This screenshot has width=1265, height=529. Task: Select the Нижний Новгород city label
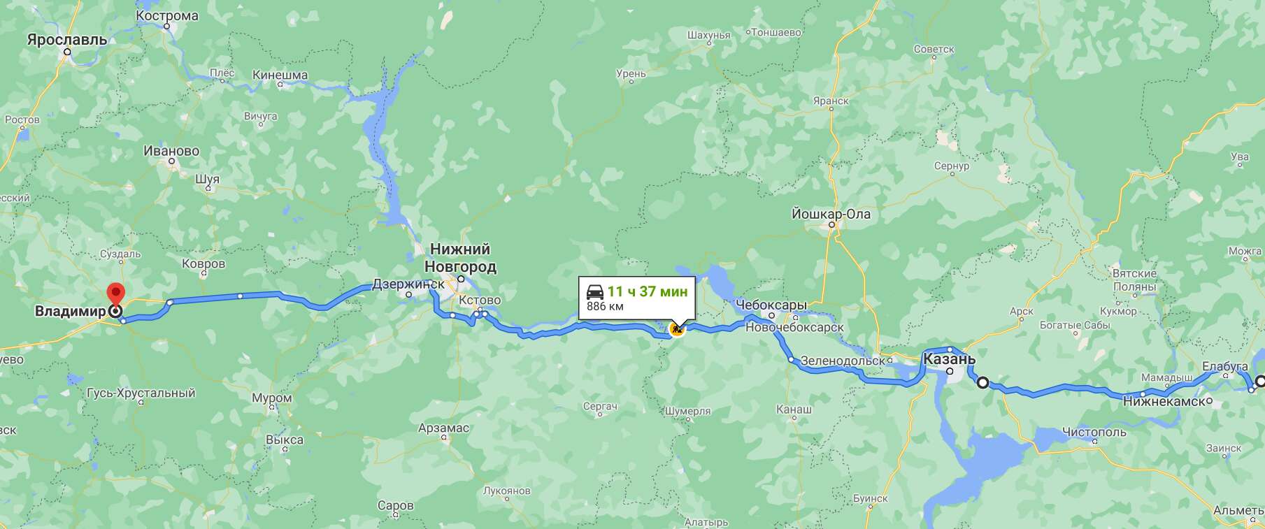[460, 257]
